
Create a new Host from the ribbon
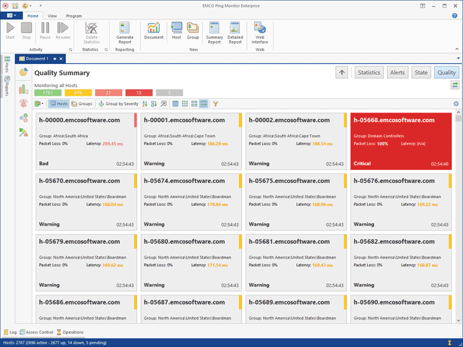pyautogui.click(x=177, y=31)
